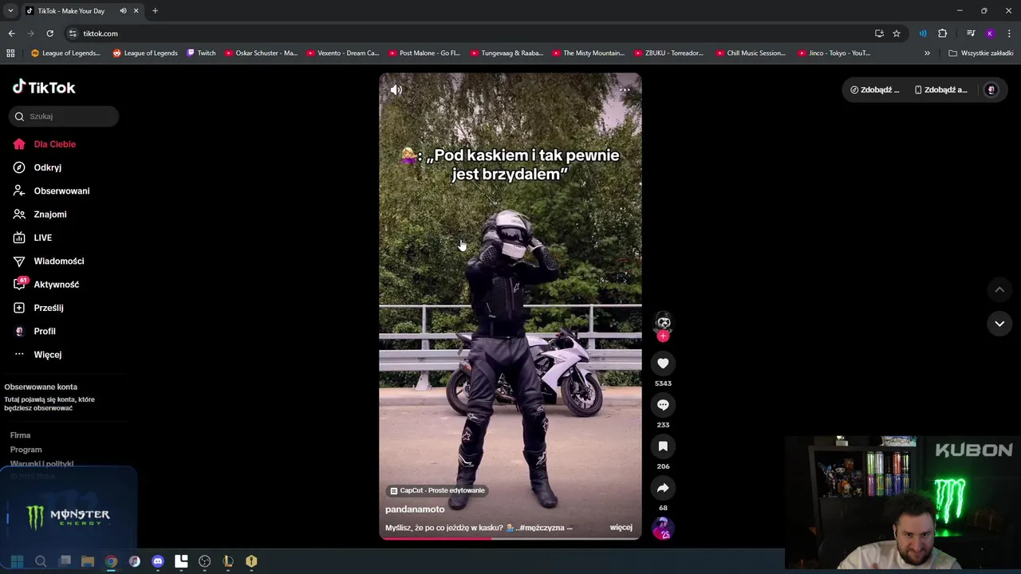
Task: Click the browser back arrow
Action: (x=11, y=33)
